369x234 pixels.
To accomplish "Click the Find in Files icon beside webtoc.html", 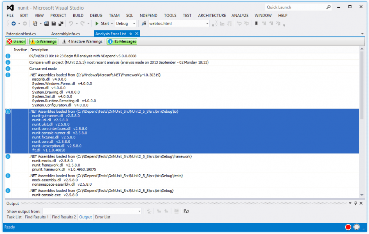I will tap(144, 23).
